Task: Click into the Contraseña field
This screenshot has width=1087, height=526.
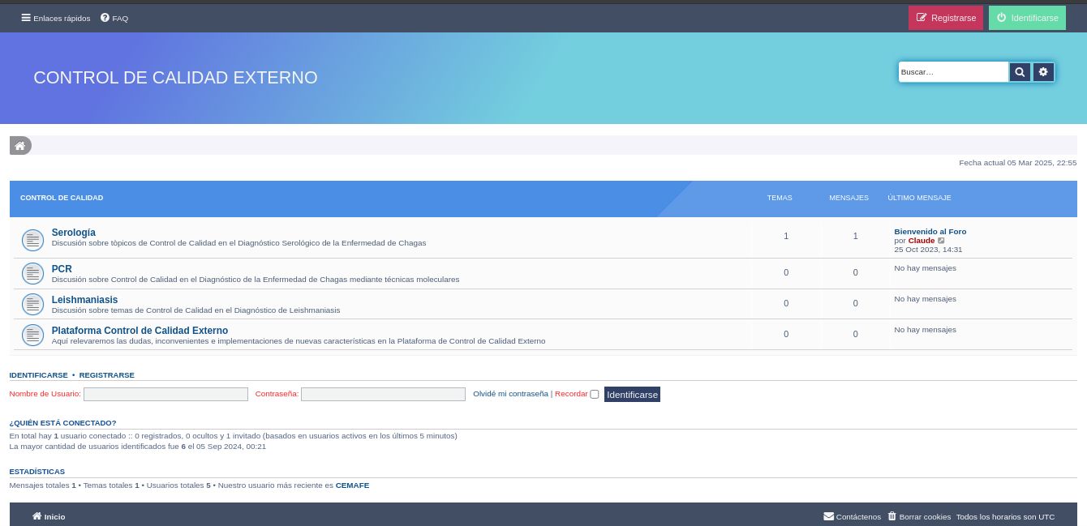Action: 383,394
